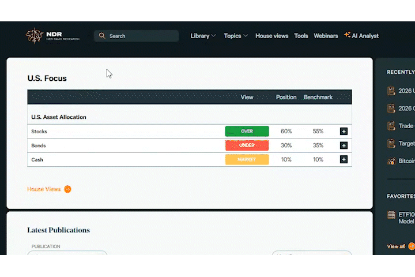This screenshot has width=415, height=277.
Task: Click the document icon beside the Target item
Action: tap(391, 143)
